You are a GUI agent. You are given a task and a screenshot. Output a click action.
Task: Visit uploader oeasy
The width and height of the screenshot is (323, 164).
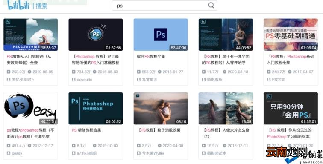tap(17, 153)
